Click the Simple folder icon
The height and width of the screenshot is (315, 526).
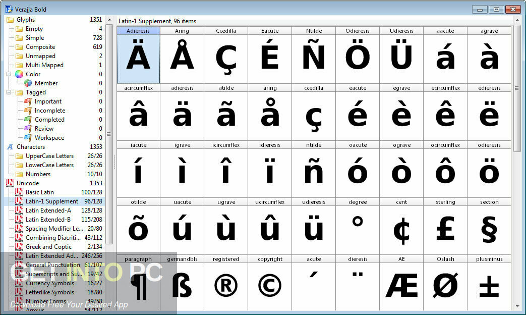click(20, 38)
